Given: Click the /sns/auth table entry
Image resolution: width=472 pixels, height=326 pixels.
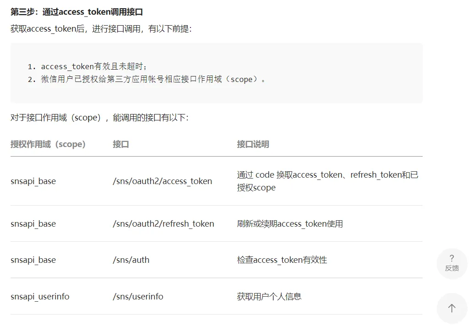Looking at the screenshot, I should click(131, 260).
